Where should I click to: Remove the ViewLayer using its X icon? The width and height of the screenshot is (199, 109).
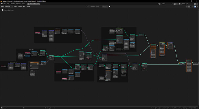197,4
